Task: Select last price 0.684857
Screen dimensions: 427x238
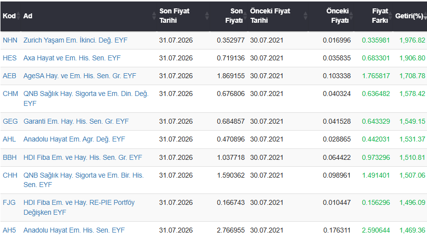Action: click(x=231, y=121)
